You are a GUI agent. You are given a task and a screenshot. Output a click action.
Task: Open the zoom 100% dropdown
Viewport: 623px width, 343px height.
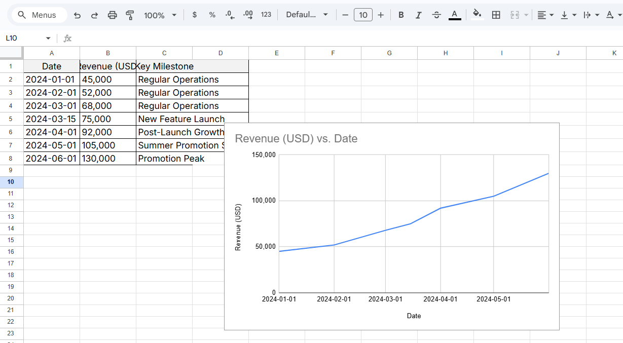160,15
